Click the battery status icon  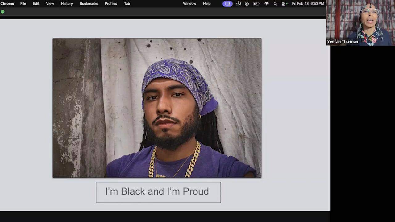(256, 4)
